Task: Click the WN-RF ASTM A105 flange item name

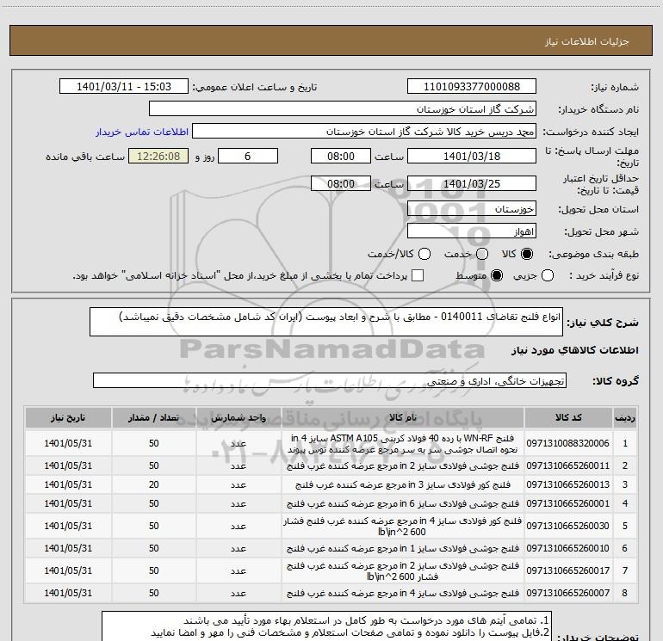Action: [403, 444]
